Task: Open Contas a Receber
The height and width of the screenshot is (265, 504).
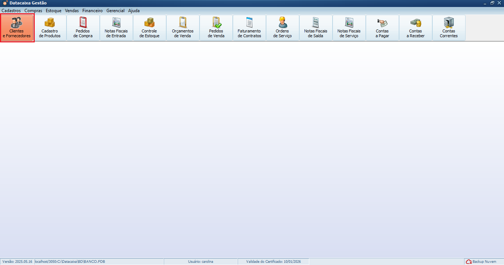Action: pyautogui.click(x=416, y=28)
